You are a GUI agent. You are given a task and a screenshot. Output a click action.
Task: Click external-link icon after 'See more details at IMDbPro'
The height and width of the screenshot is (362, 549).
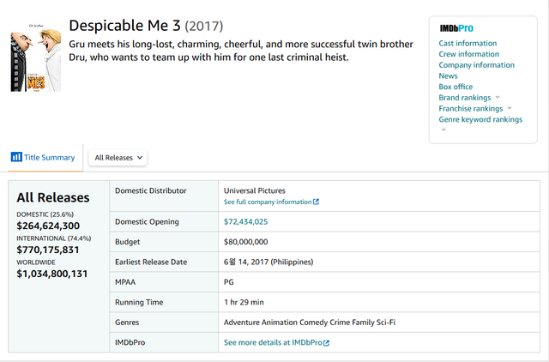[326, 343]
